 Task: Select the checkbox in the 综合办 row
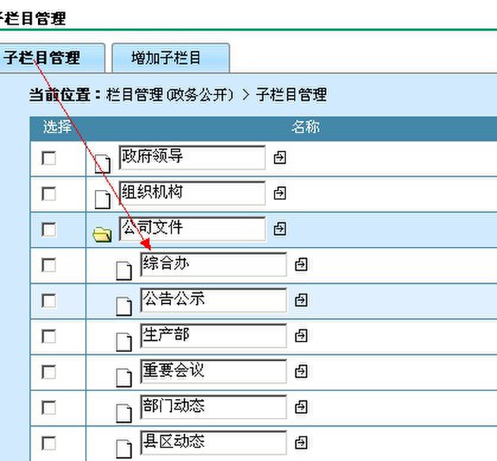click(48, 265)
